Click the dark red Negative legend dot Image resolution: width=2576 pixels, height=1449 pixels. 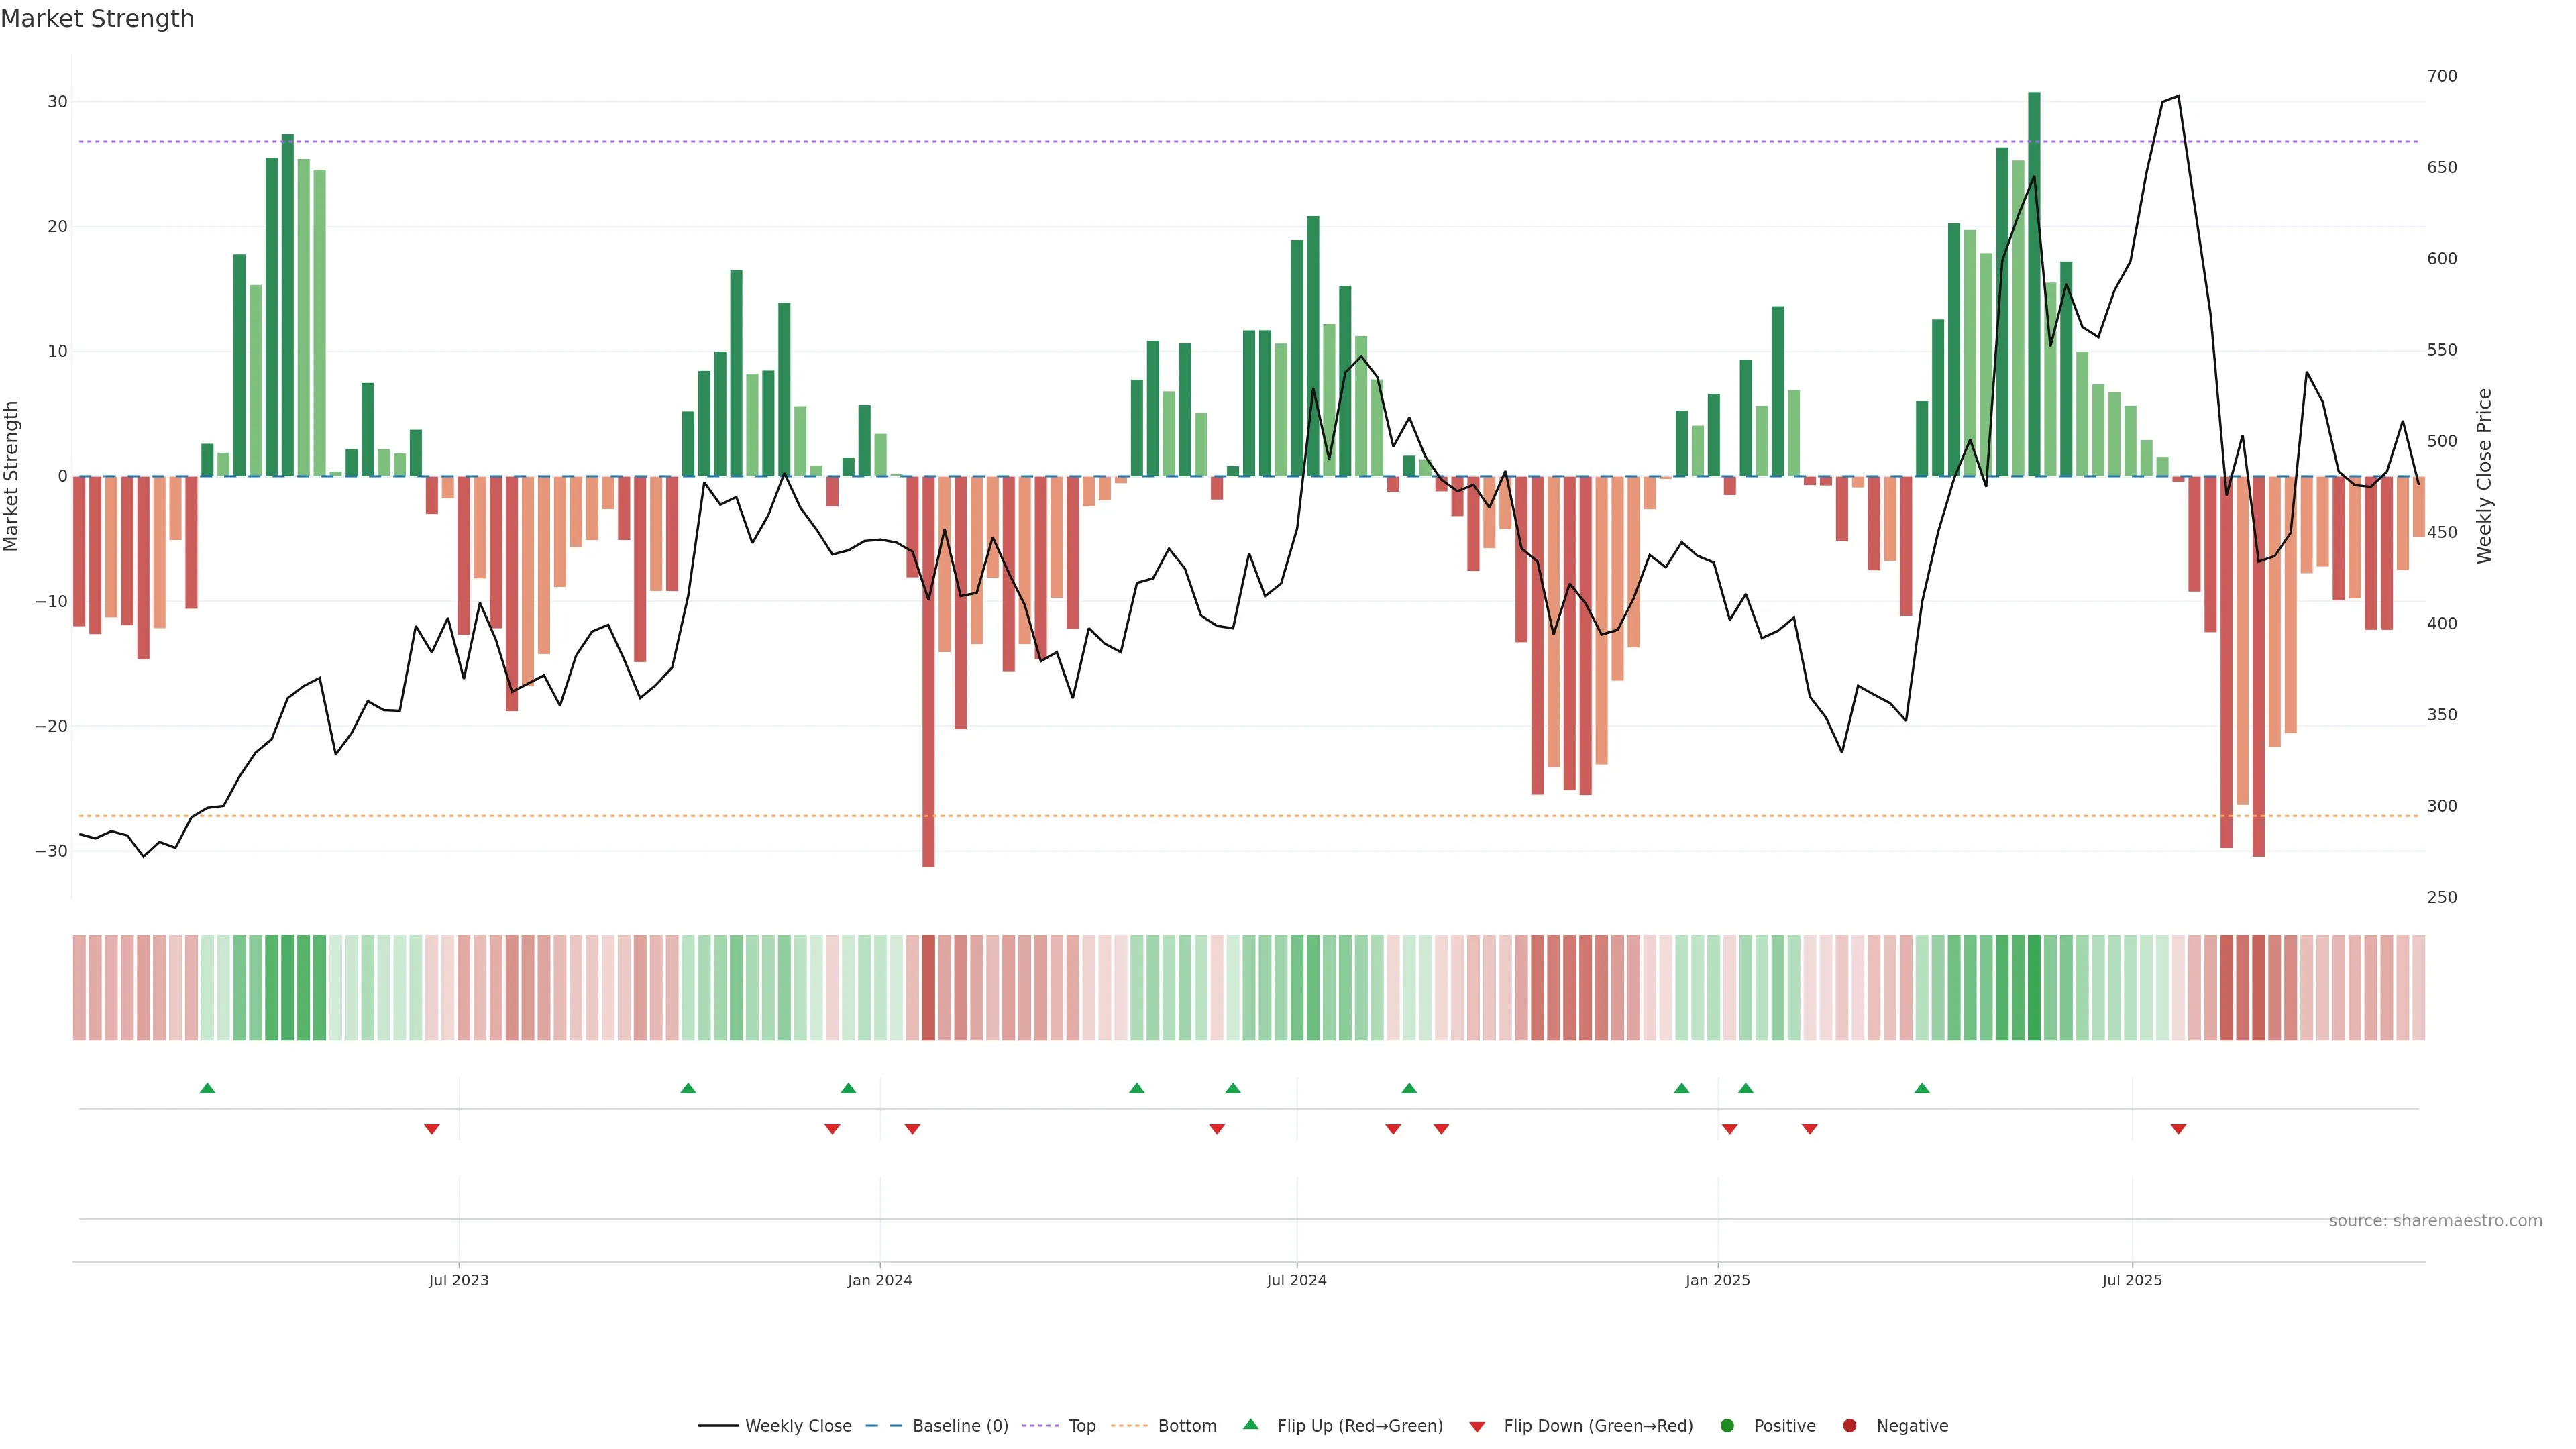pos(1849,1426)
